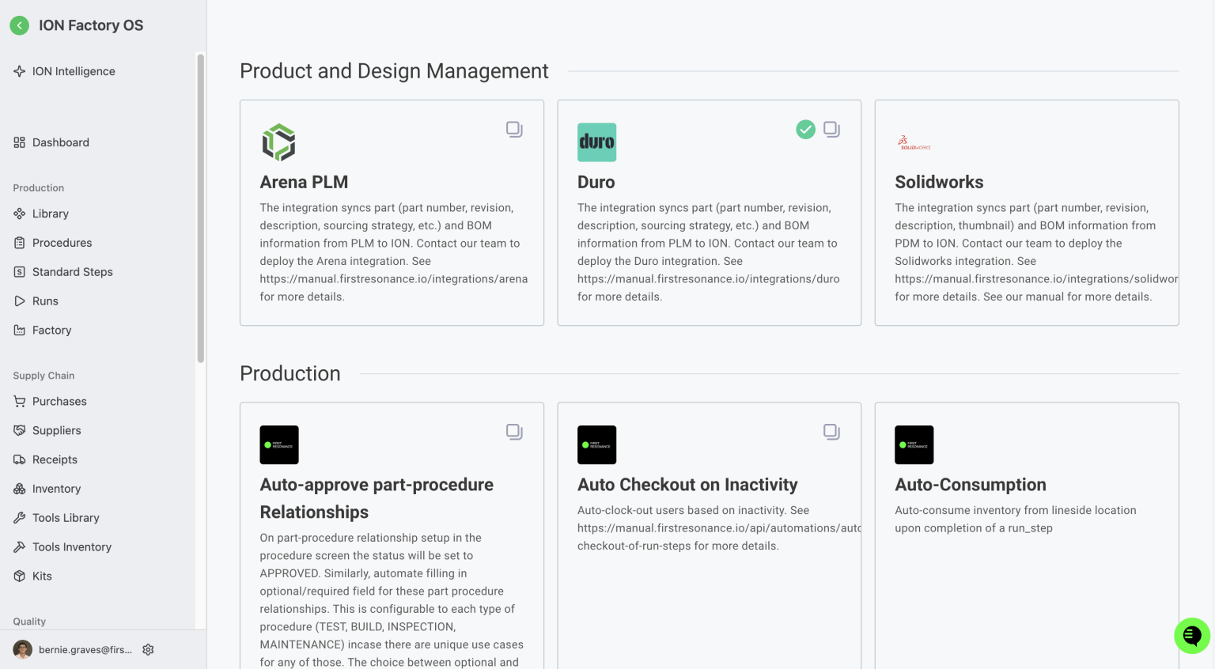Click copy icon on Auto-approve card
Screen dimensions: 1215x669
coord(514,432)
